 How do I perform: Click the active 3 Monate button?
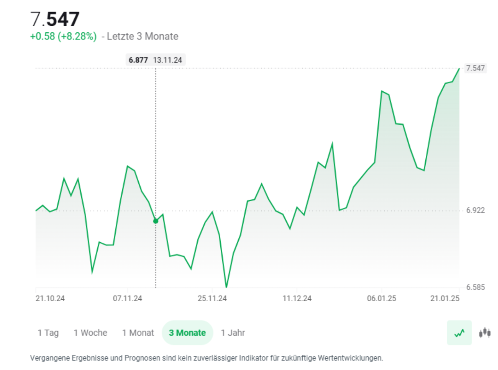tap(187, 333)
